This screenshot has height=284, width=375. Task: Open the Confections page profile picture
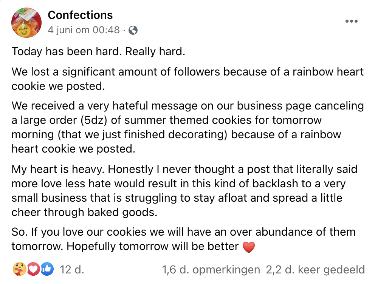26,23
